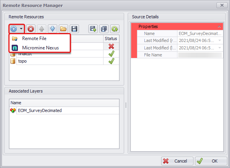
Task: Choose Remote File from the menu
Action: coord(40,38)
